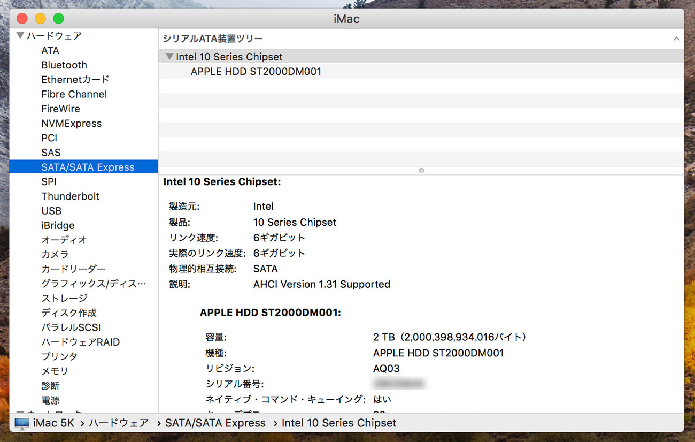Select Bluetooth in the hardware list
The width and height of the screenshot is (695, 442).
tap(64, 65)
